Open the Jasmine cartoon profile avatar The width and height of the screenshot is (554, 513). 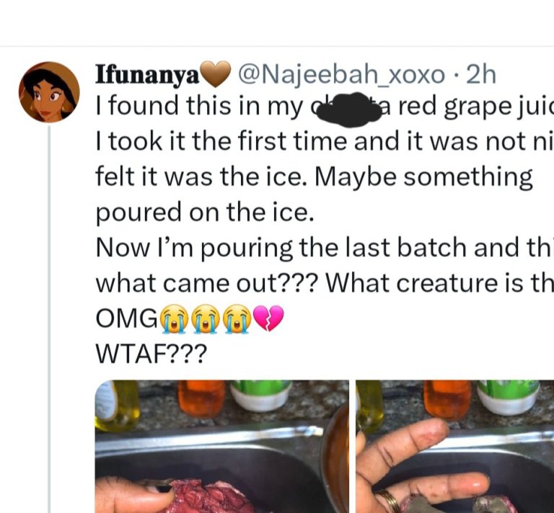[x=49, y=92]
